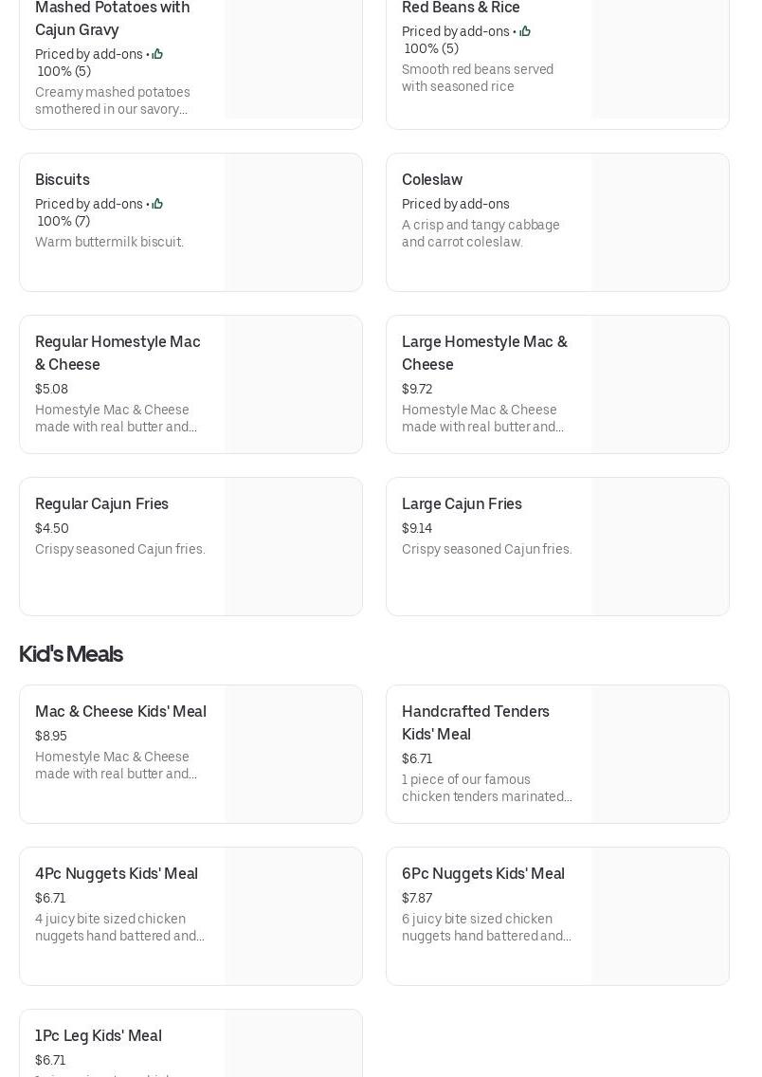Click thumbs-up rating icon on Biscuits
762x1077 pixels.
157,204
